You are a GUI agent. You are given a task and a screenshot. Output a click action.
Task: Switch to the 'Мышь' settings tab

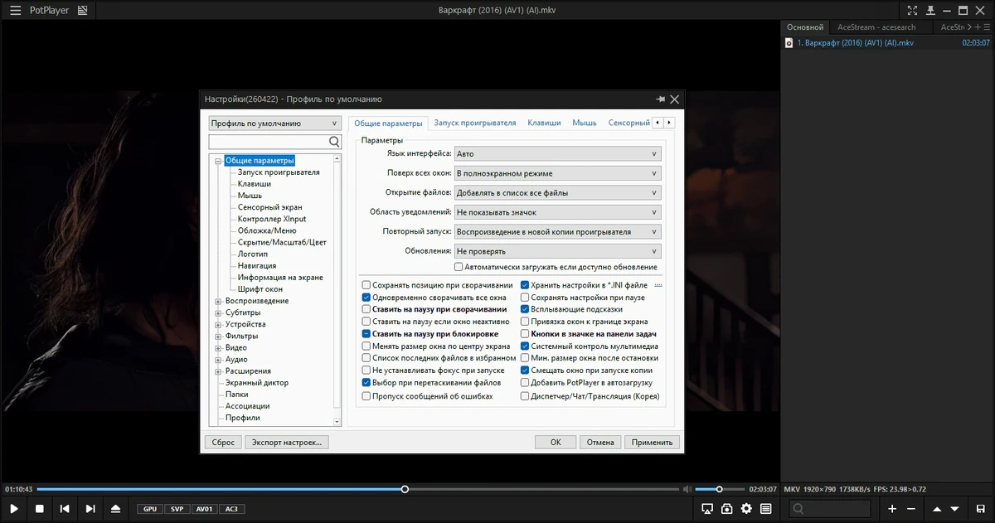(585, 123)
